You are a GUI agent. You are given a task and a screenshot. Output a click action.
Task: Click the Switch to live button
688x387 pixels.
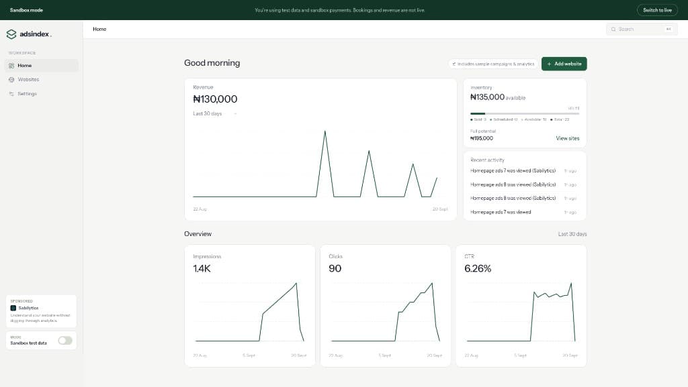[657, 10]
